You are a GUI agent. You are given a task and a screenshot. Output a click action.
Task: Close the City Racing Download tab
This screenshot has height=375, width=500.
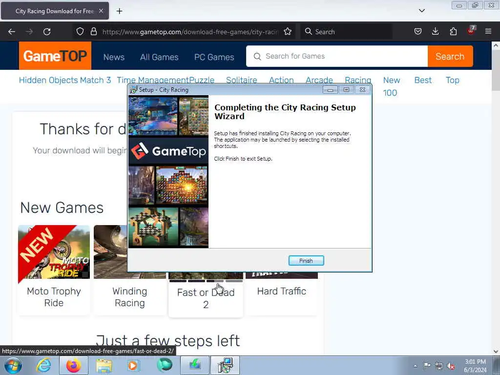tap(101, 11)
